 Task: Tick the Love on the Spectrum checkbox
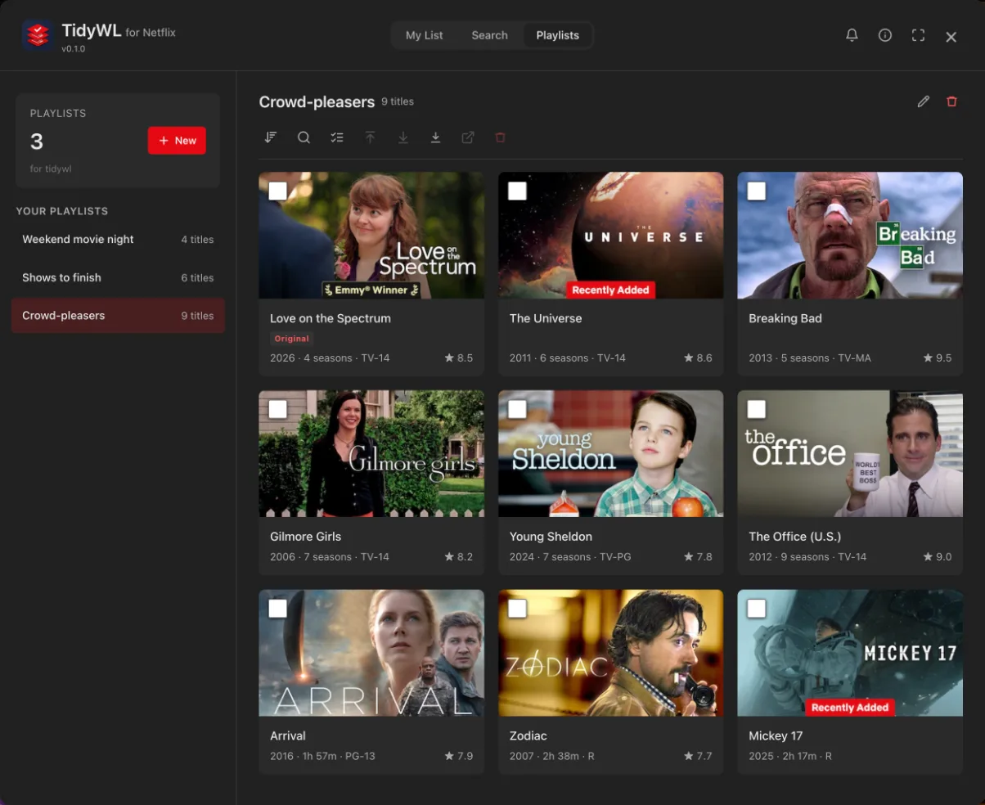[x=278, y=191]
